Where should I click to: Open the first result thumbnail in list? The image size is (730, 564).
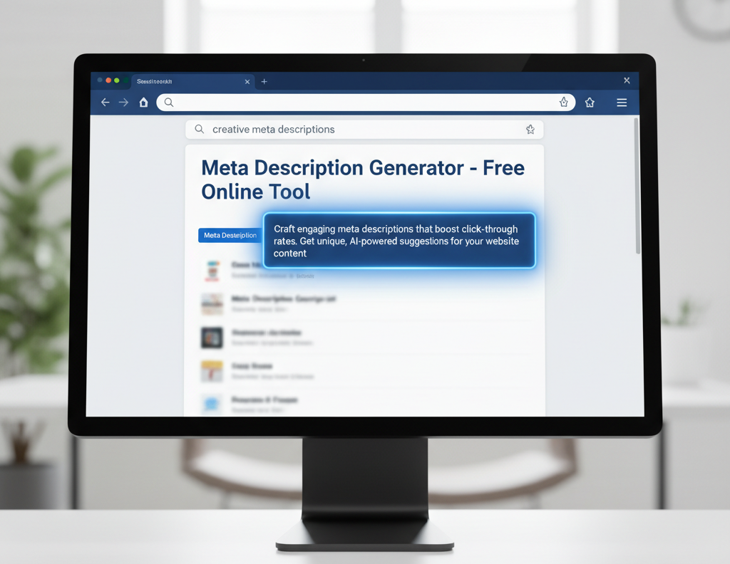tap(212, 271)
